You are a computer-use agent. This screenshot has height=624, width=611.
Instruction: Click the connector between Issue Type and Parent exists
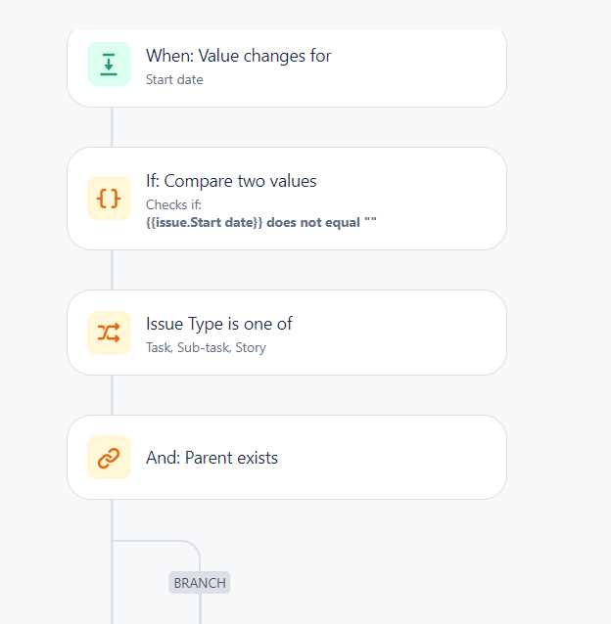click(x=112, y=395)
